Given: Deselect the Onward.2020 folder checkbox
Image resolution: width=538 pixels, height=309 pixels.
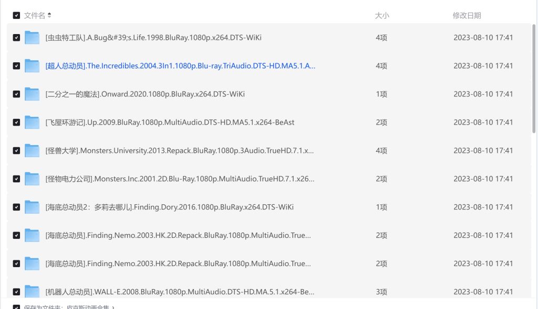Looking at the screenshot, I should coord(16,94).
